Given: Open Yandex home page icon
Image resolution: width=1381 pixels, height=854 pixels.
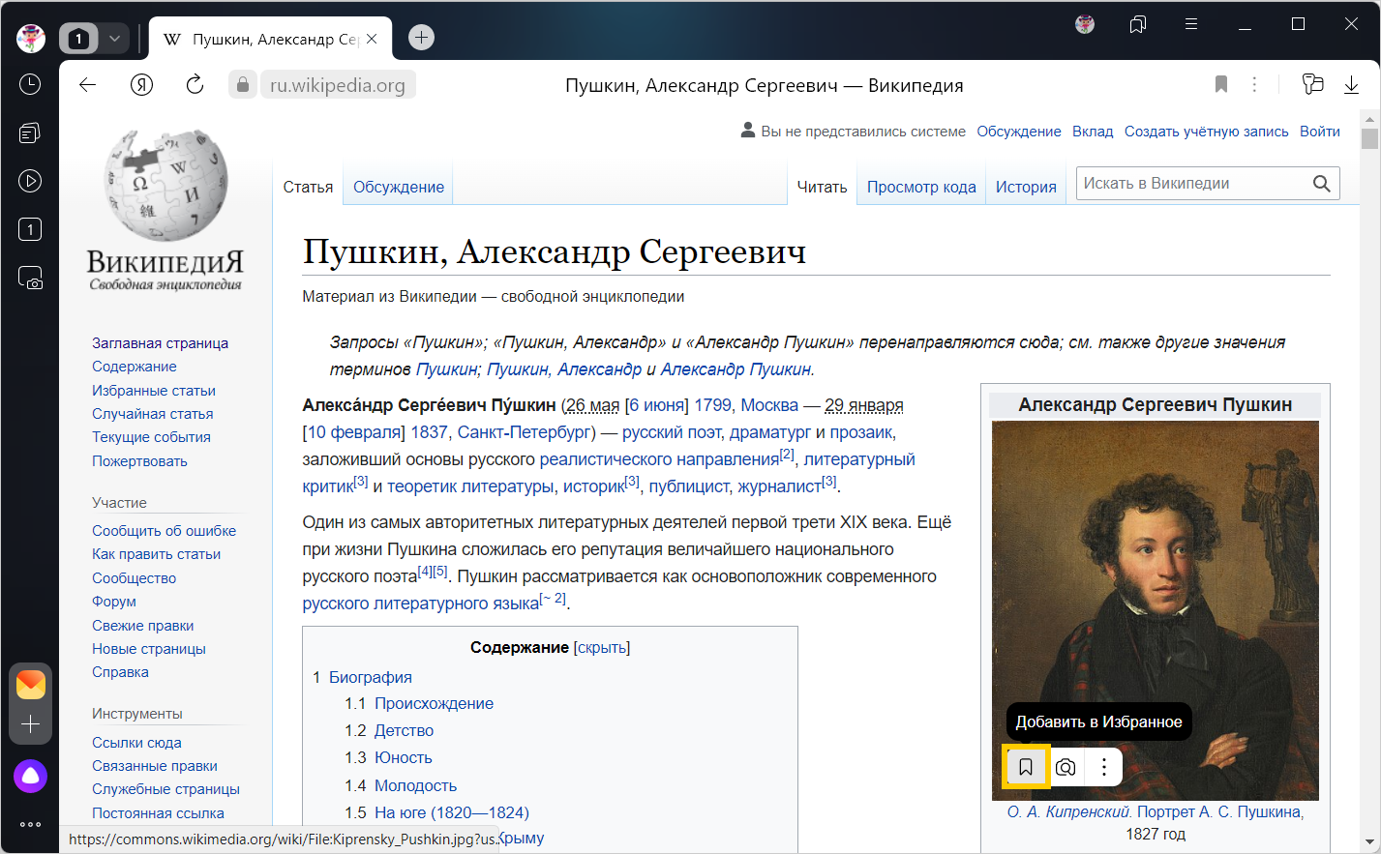Looking at the screenshot, I should pyautogui.click(x=142, y=85).
